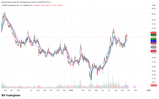Click the 29.70 price axis label
The width and height of the screenshot is (159, 99).
tap(154, 82)
